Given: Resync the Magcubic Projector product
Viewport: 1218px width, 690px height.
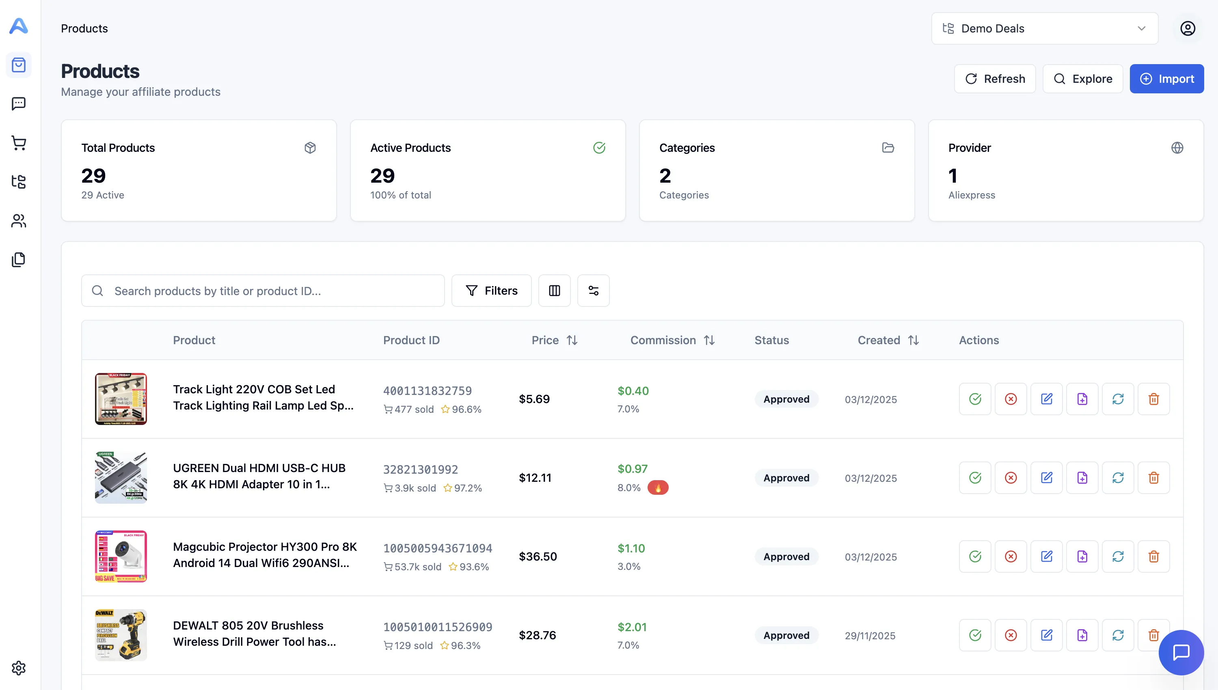Looking at the screenshot, I should pyautogui.click(x=1118, y=556).
